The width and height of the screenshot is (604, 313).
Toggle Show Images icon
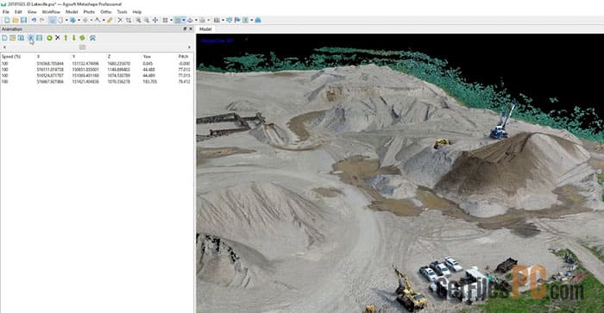click(245, 20)
